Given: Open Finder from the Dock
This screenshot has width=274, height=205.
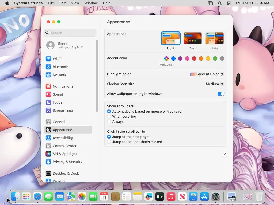Looking at the screenshot, I should [15, 197].
